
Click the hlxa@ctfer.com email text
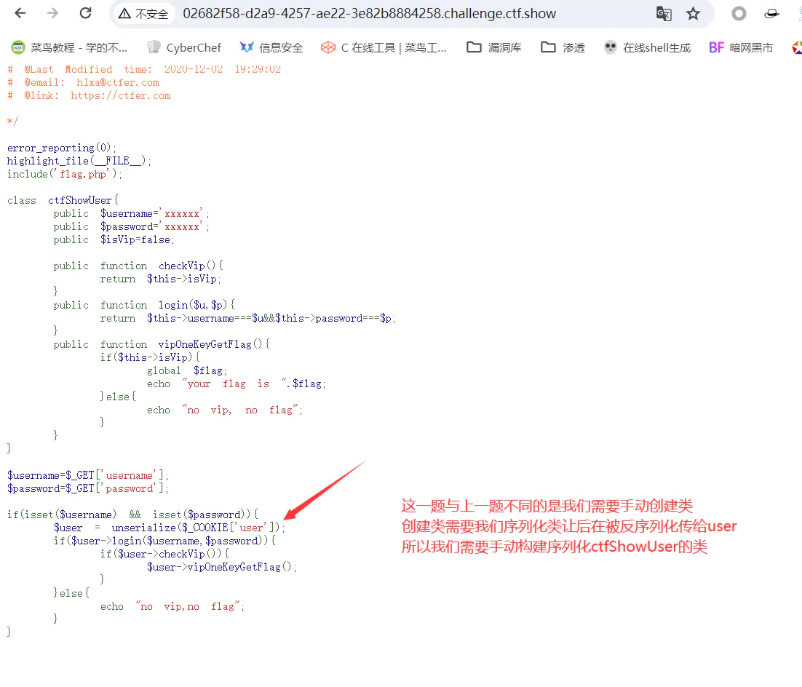point(118,82)
